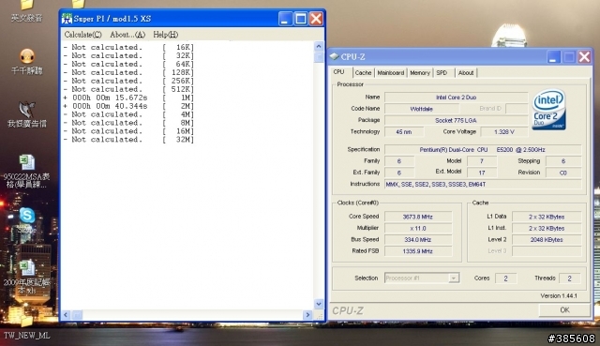
Task: Click the 16K Not calculated line
Action: 128,47
